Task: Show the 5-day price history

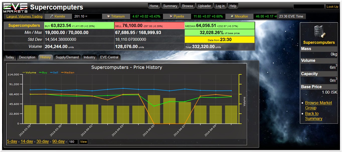Action: pyautogui.click(x=12, y=141)
